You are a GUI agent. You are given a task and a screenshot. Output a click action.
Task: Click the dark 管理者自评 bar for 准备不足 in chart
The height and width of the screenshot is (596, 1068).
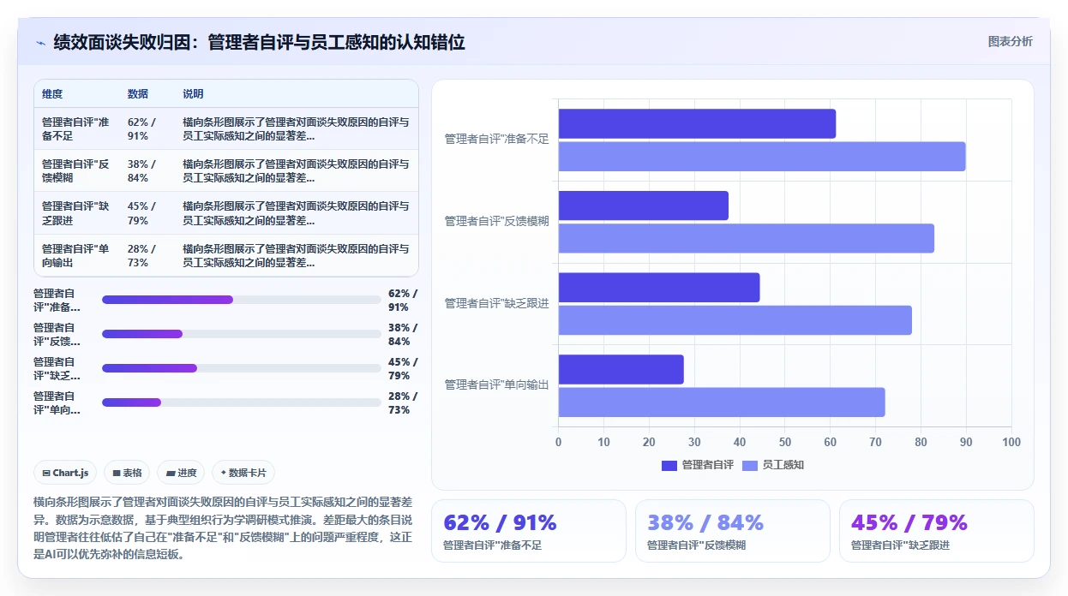point(697,124)
